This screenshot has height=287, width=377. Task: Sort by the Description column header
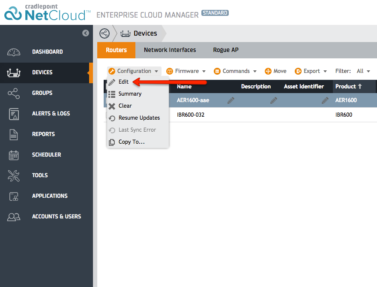256,86
